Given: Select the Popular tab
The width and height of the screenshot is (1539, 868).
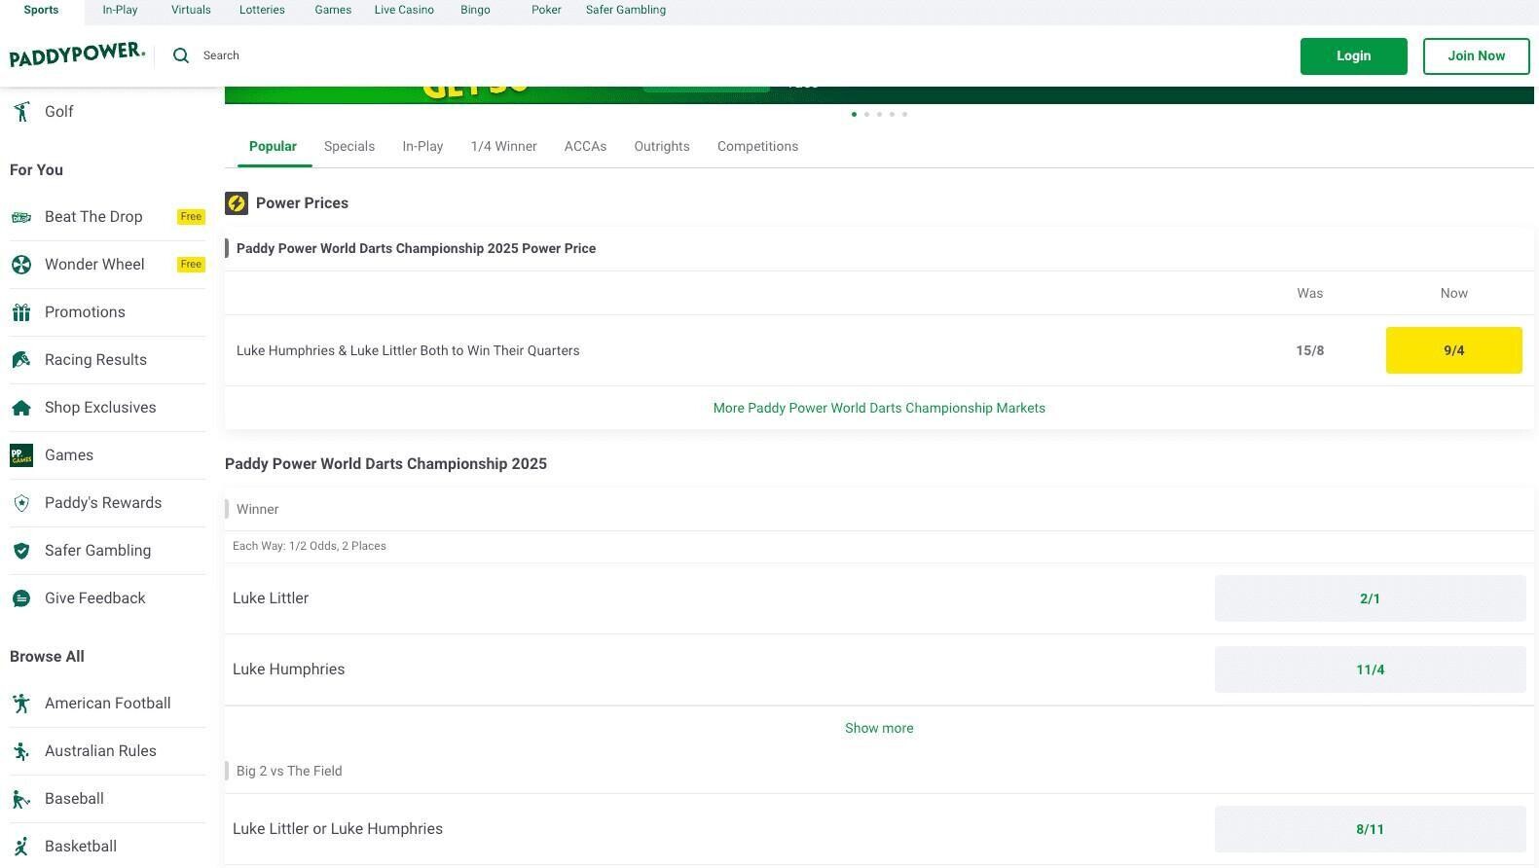Looking at the screenshot, I should click(x=273, y=147).
